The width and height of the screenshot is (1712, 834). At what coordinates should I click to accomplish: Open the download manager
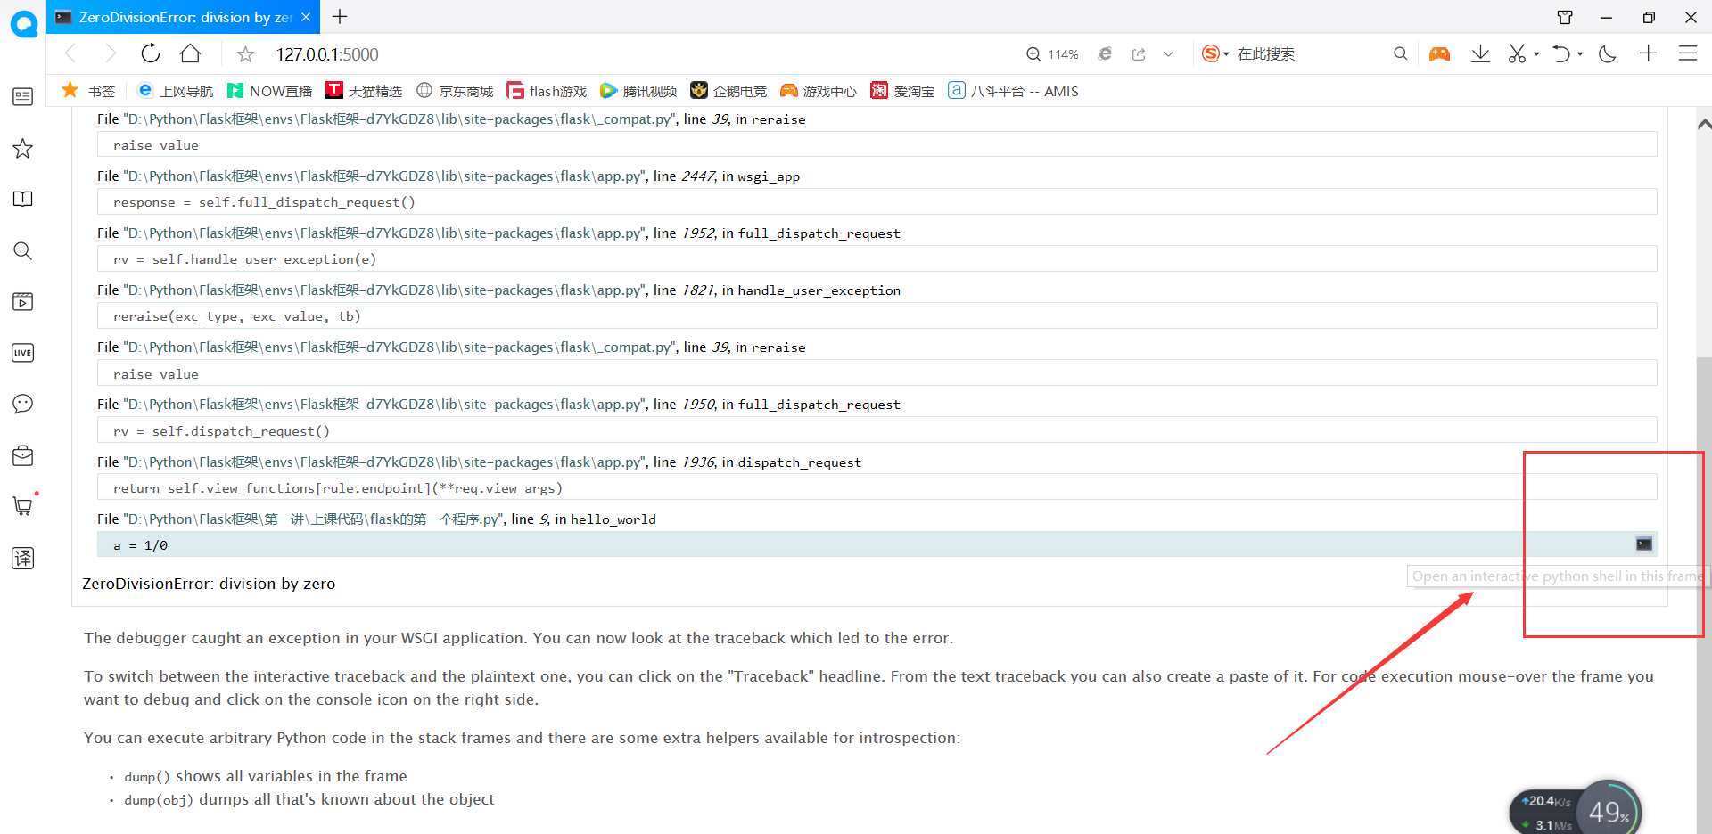pyautogui.click(x=1480, y=53)
